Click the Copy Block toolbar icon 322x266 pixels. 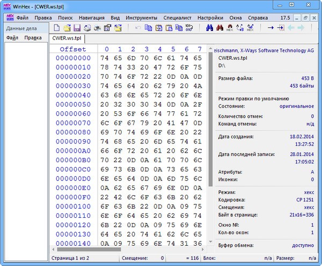(x=149, y=27)
